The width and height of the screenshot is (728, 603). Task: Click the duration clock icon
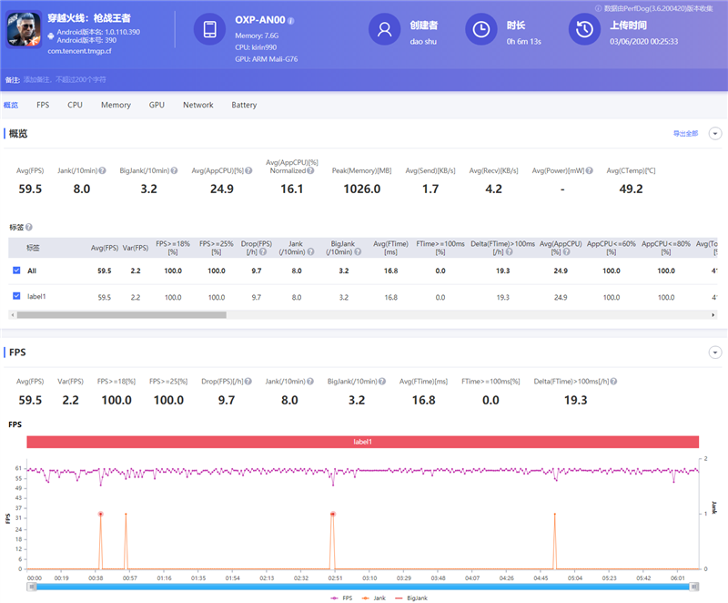coord(480,30)
